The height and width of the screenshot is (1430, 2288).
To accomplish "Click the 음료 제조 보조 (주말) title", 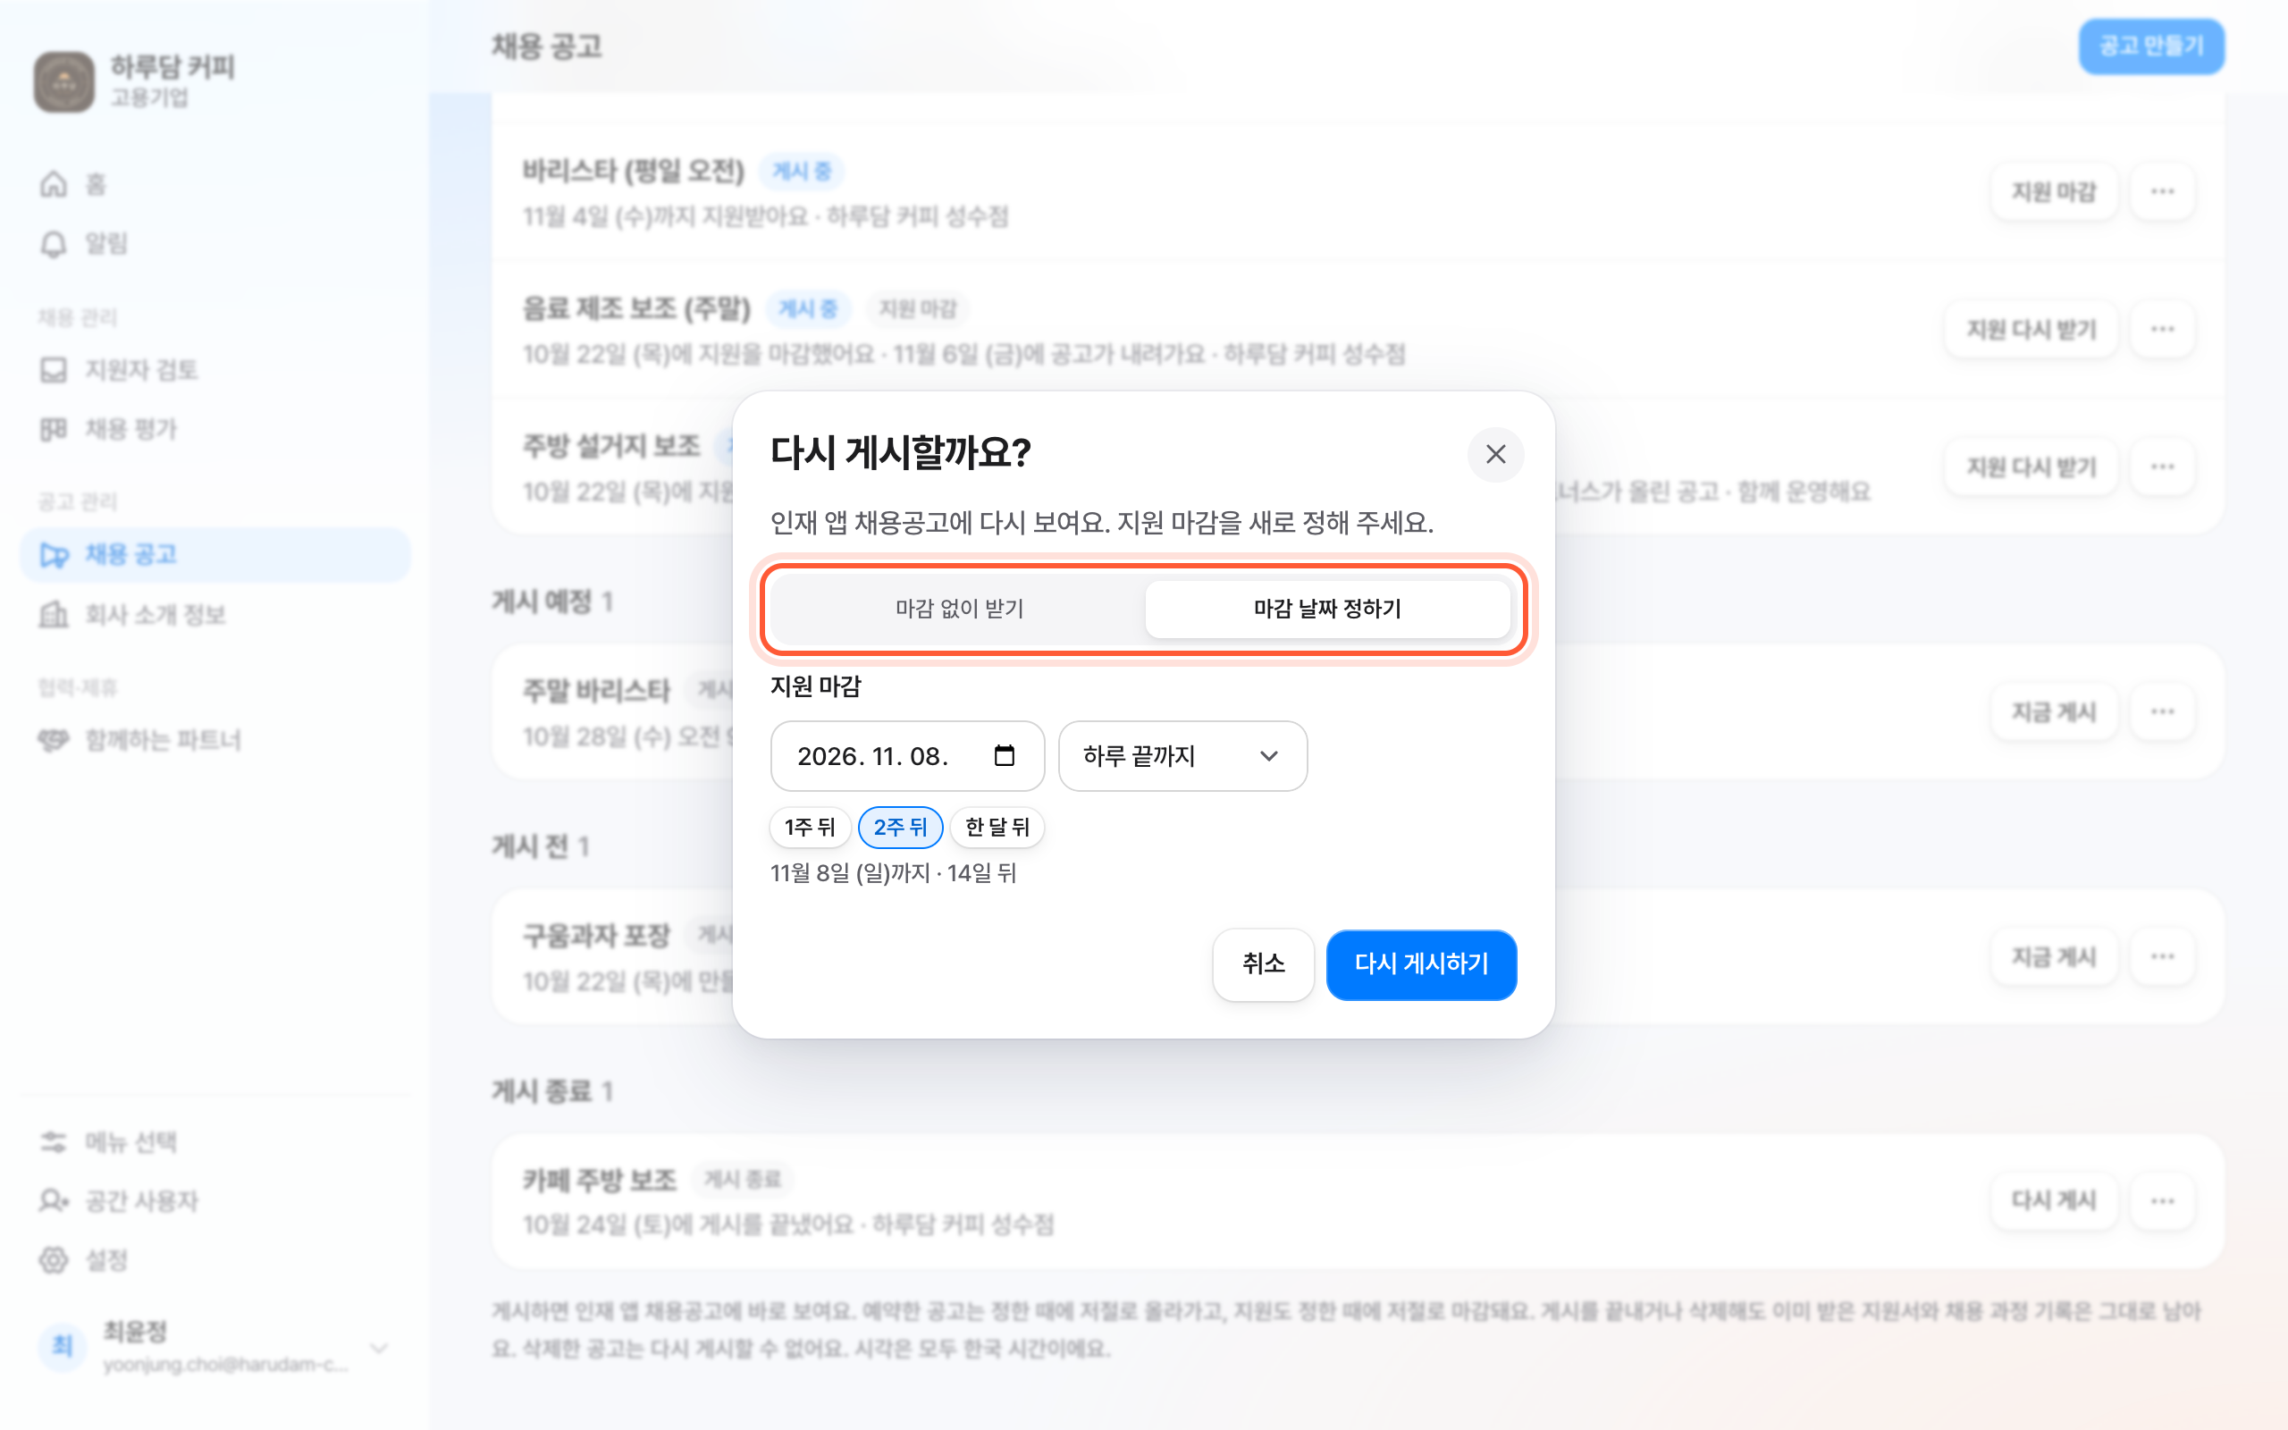I will point(636,308).
